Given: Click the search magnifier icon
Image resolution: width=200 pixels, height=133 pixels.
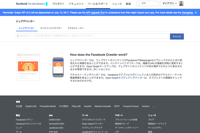Looking at the screenshot, I should 139,3.
